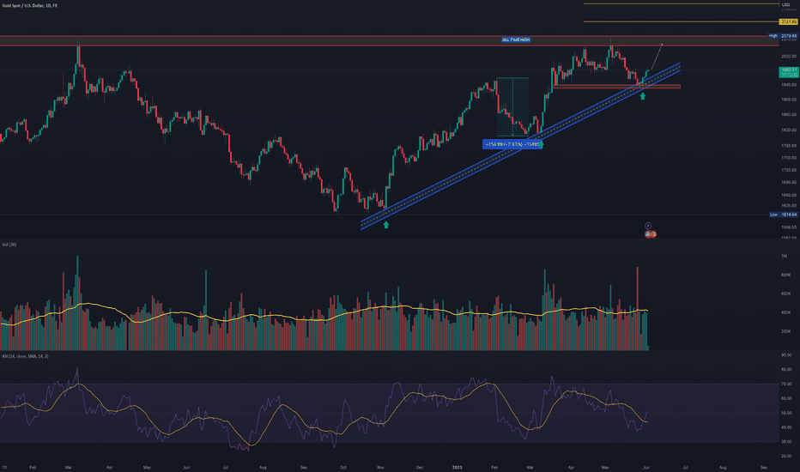Click the Nov label on time axis
Image resolution: width=800 pixels, height=472 pixels.
[380, 468]
